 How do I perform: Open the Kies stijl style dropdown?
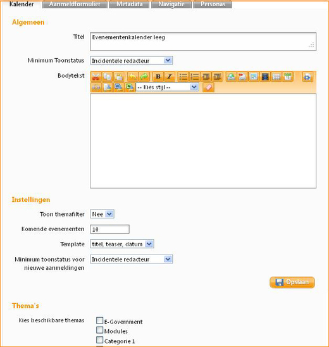point(168,87)
